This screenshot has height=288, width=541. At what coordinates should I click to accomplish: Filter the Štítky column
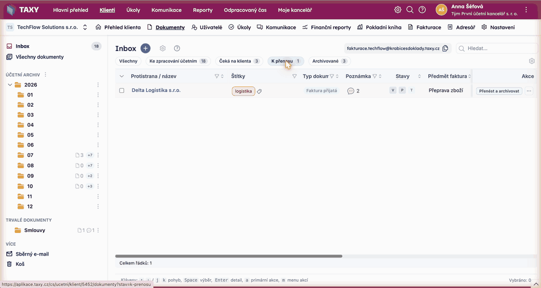[x=294, y=76]
